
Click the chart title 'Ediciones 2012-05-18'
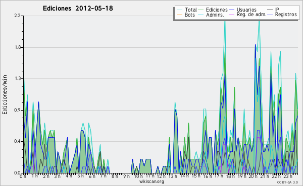click(x=78, y=9)
